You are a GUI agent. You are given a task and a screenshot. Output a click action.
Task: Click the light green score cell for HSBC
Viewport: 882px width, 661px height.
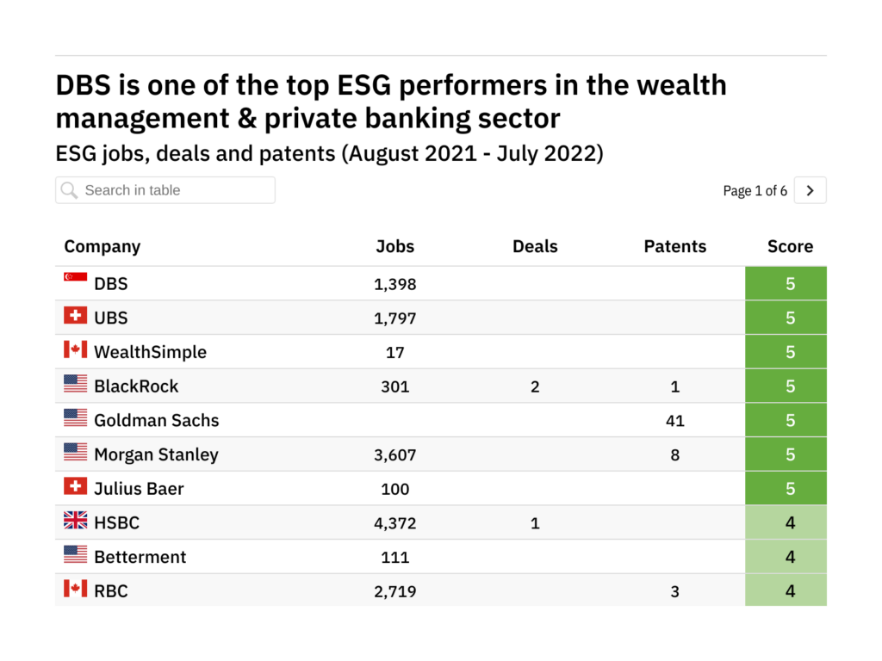tap(786, 522)
